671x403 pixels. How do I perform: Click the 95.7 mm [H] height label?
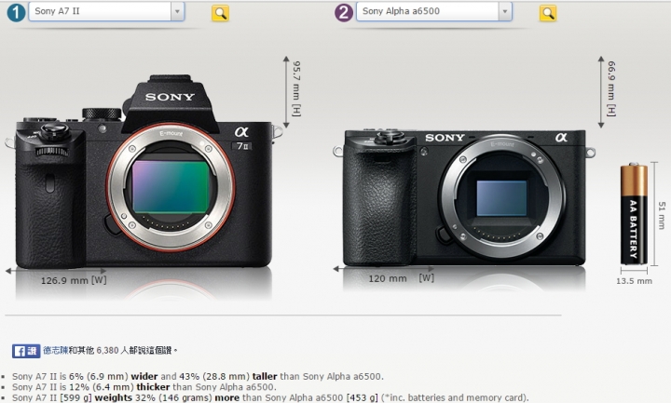click(x=296, y=88)
